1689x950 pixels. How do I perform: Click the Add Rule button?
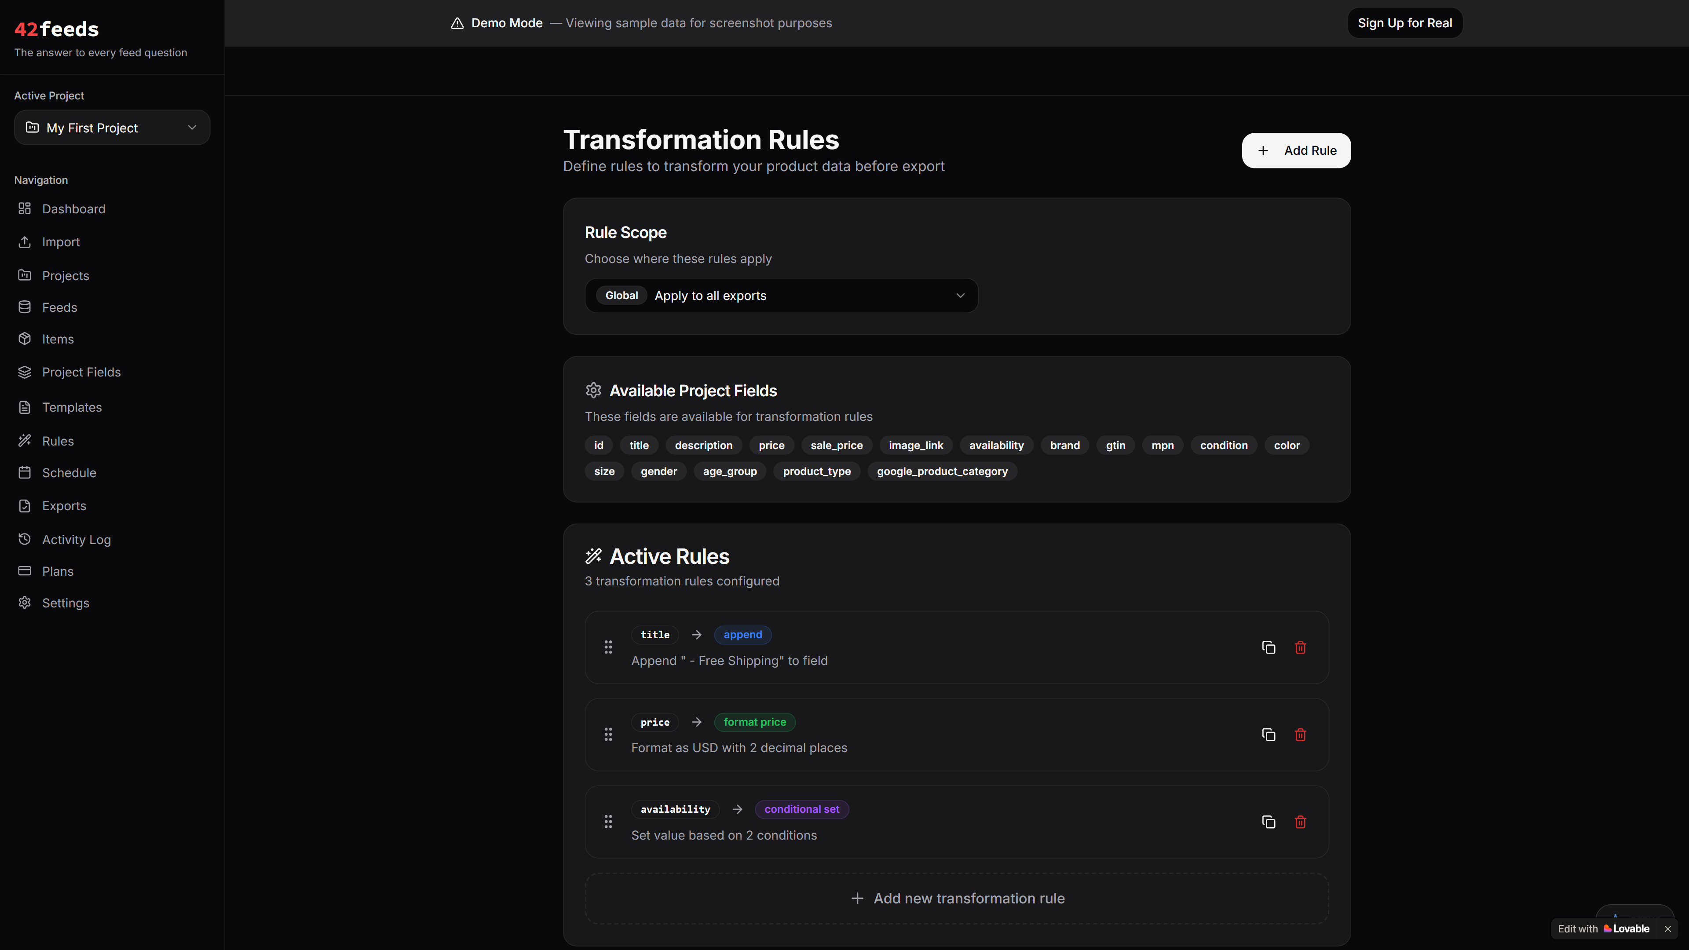(x=1296, y=150)
